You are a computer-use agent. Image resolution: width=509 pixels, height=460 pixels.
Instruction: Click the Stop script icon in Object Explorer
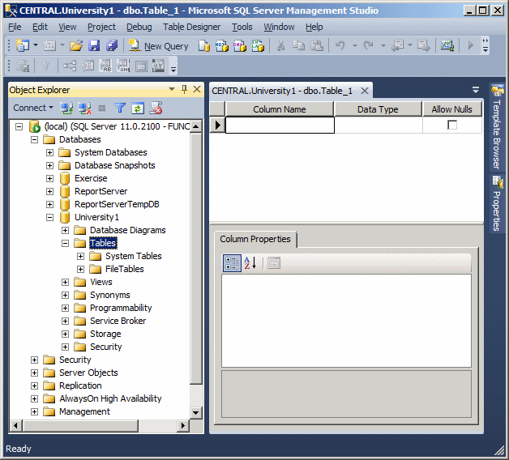click(x=156, y=108)
